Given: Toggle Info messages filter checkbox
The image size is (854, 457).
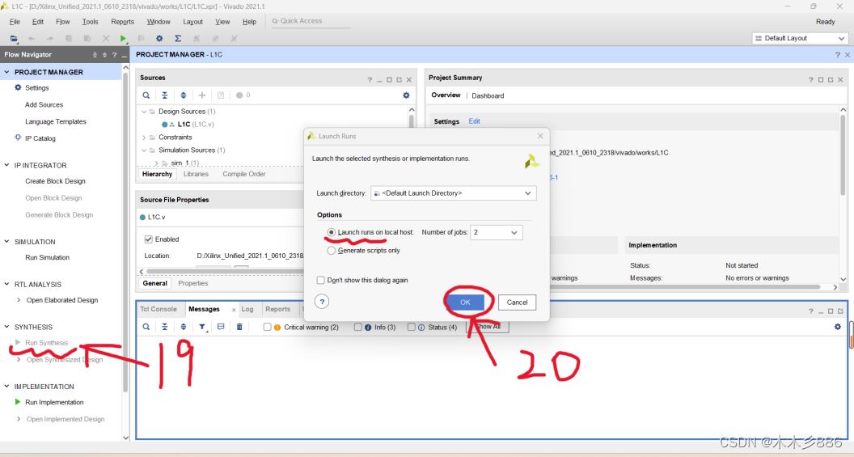Looking at the screenshot, I should click(357, 327).
